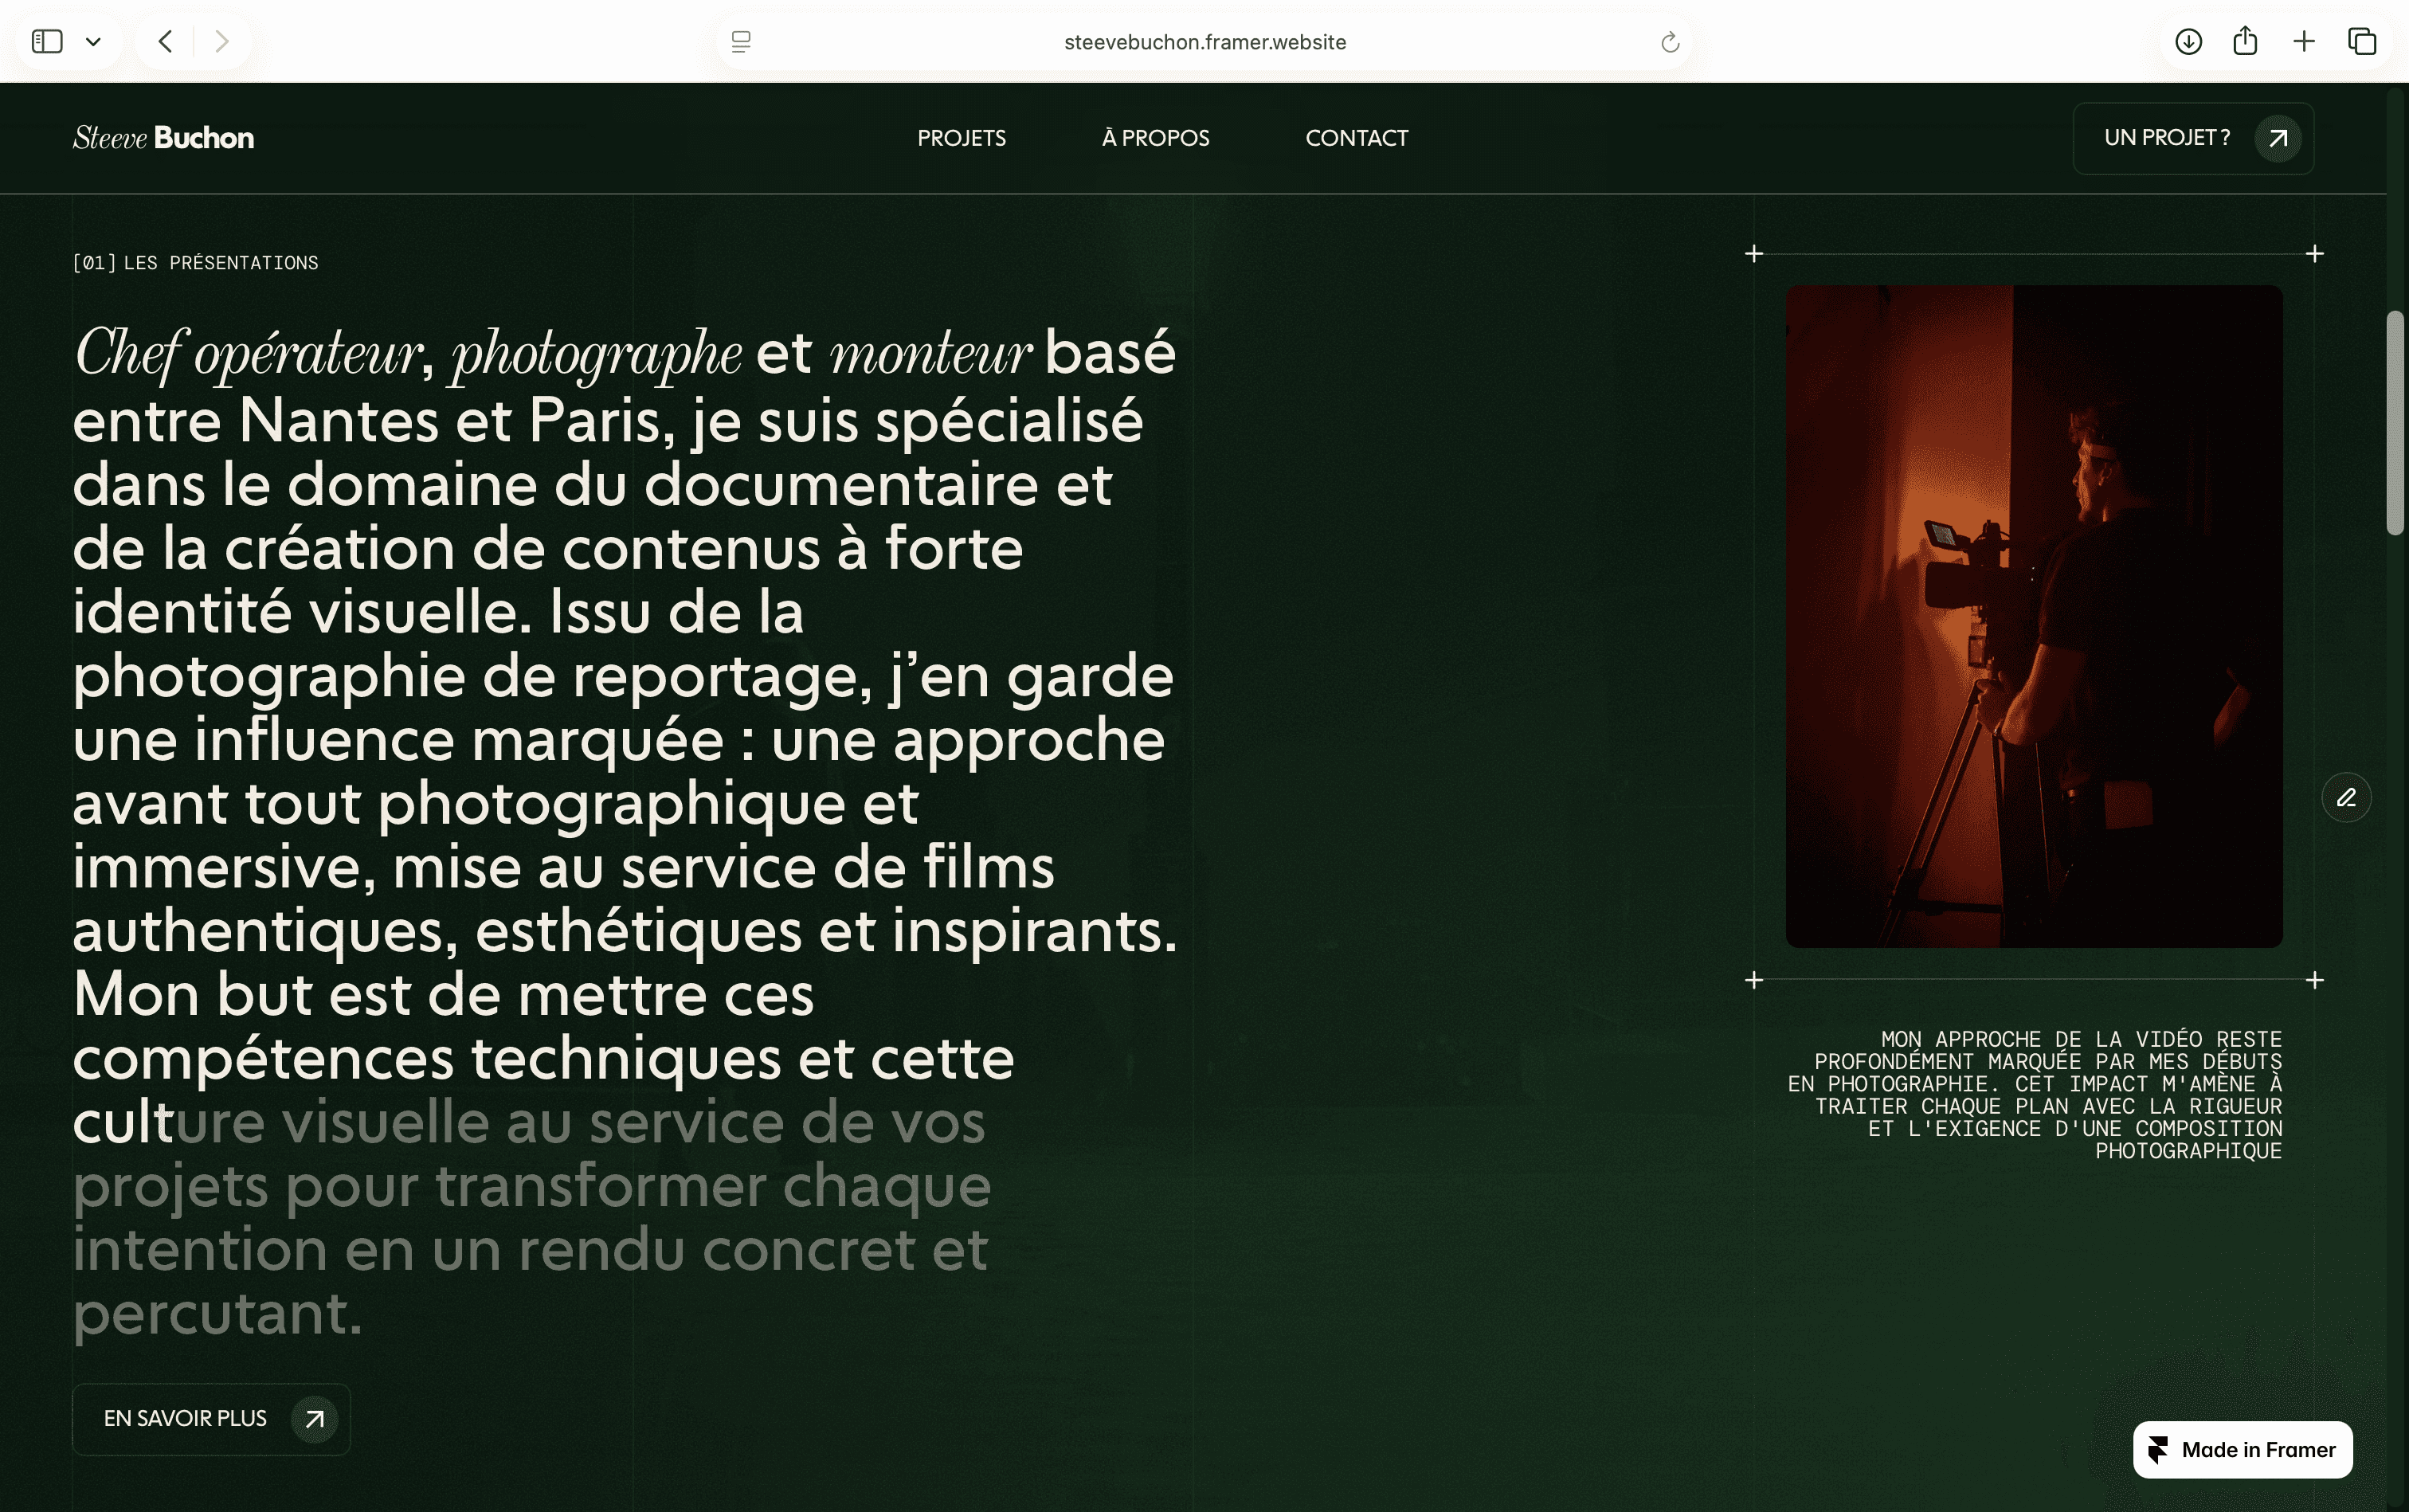
Task: Toggle the Safari sidebar icon
Action: (47, 41)
